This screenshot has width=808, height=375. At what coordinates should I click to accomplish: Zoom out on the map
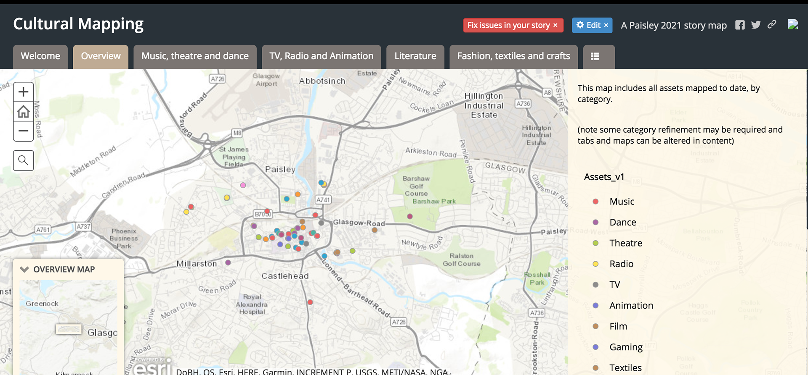(x=24, y=131)
